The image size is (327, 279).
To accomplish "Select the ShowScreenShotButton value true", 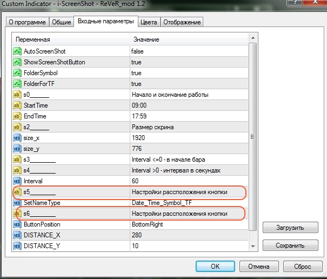I will 136,62.
